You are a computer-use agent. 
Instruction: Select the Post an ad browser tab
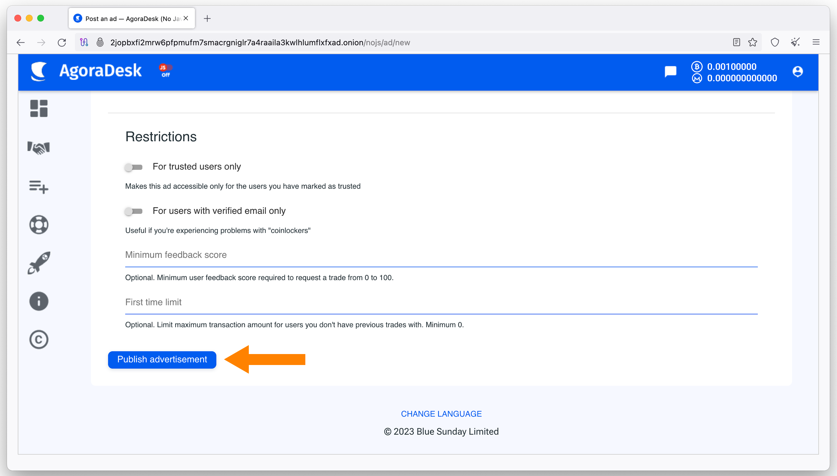(x=132, y=18)
